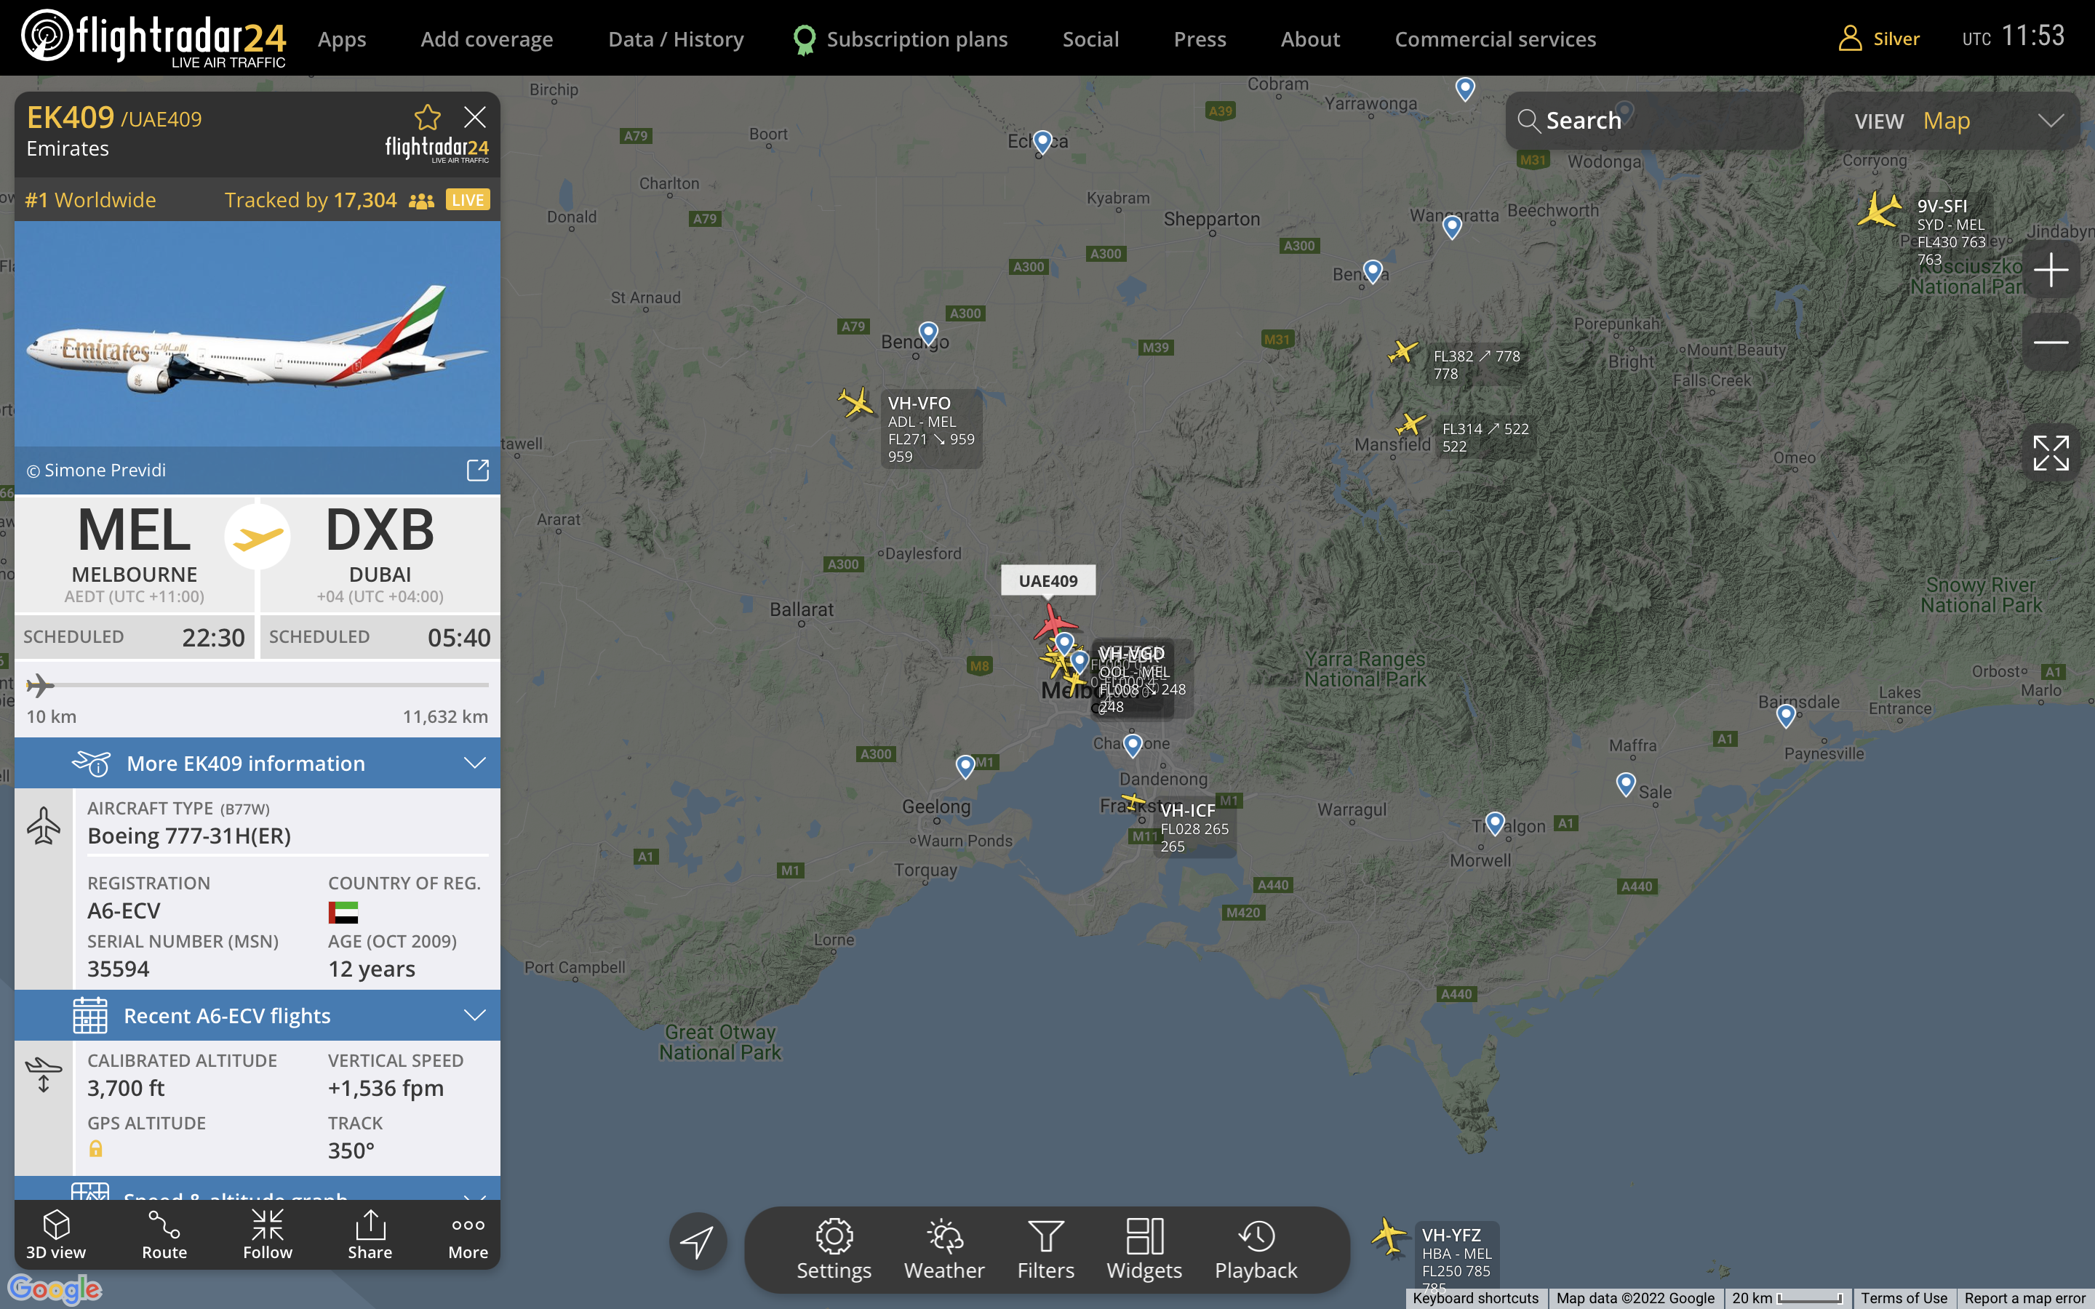Open the VIEW Map dropdown
Image resolution: width=2095 pixels, height=1309 pixels.
coord(1952,120)
